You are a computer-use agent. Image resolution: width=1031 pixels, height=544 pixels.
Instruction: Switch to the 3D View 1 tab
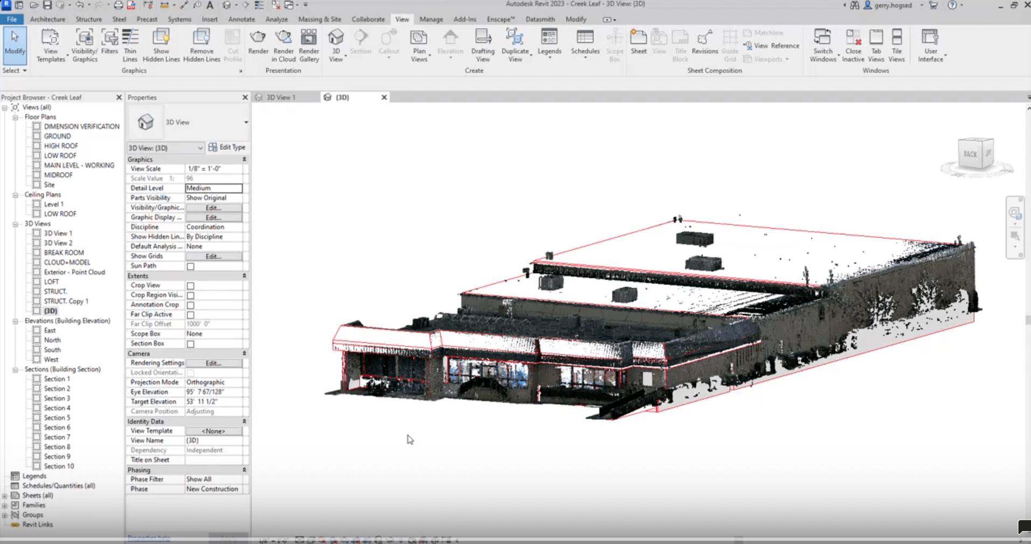(x=281, y=98)
